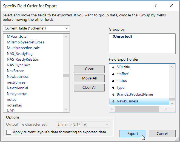180x142 pixels.
Task: Select the NAS_SyncText field in the list
Action: point(18,65)
